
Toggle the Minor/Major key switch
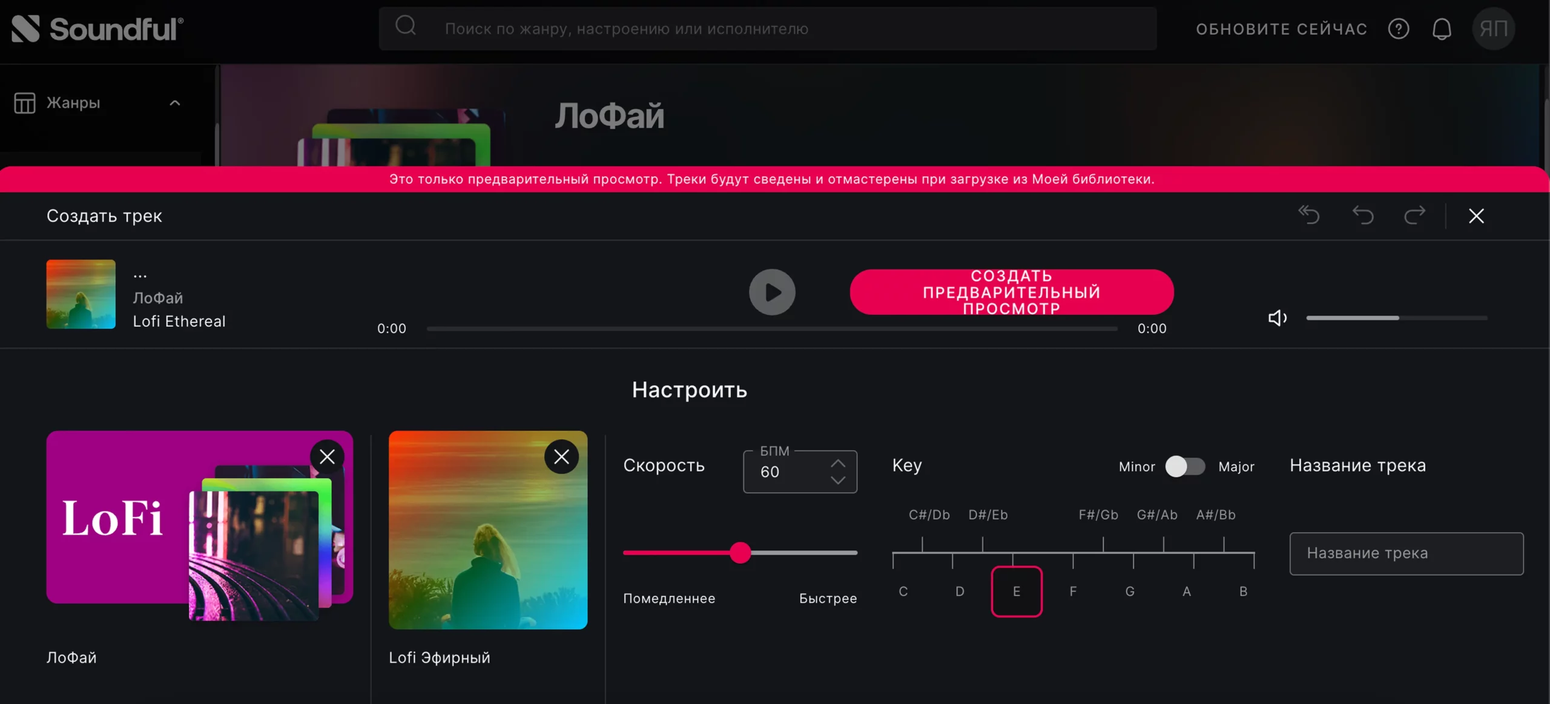point(1185,466)
